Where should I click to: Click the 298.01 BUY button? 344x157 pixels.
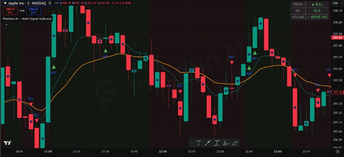pyautogui.click(x=33, y=11)
